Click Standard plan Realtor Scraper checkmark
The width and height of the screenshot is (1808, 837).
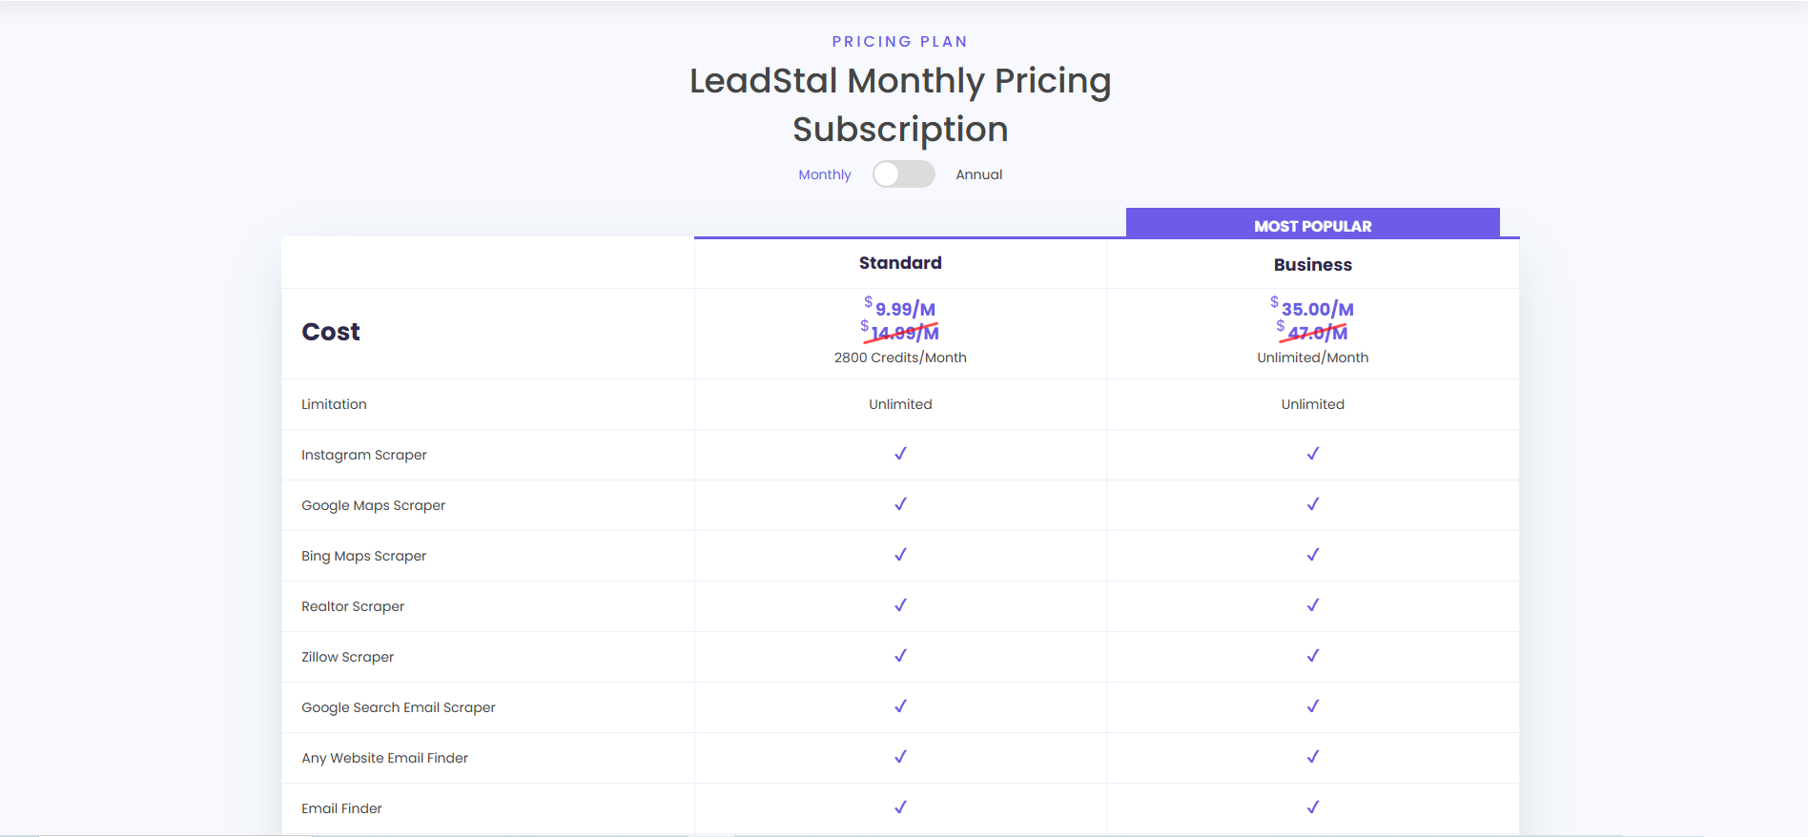[900, 605]
